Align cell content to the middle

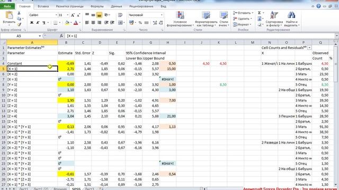click(x=93, y=15)
